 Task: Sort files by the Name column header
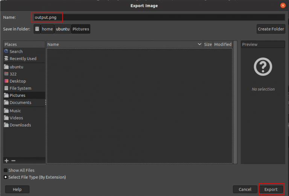[125, 44]
